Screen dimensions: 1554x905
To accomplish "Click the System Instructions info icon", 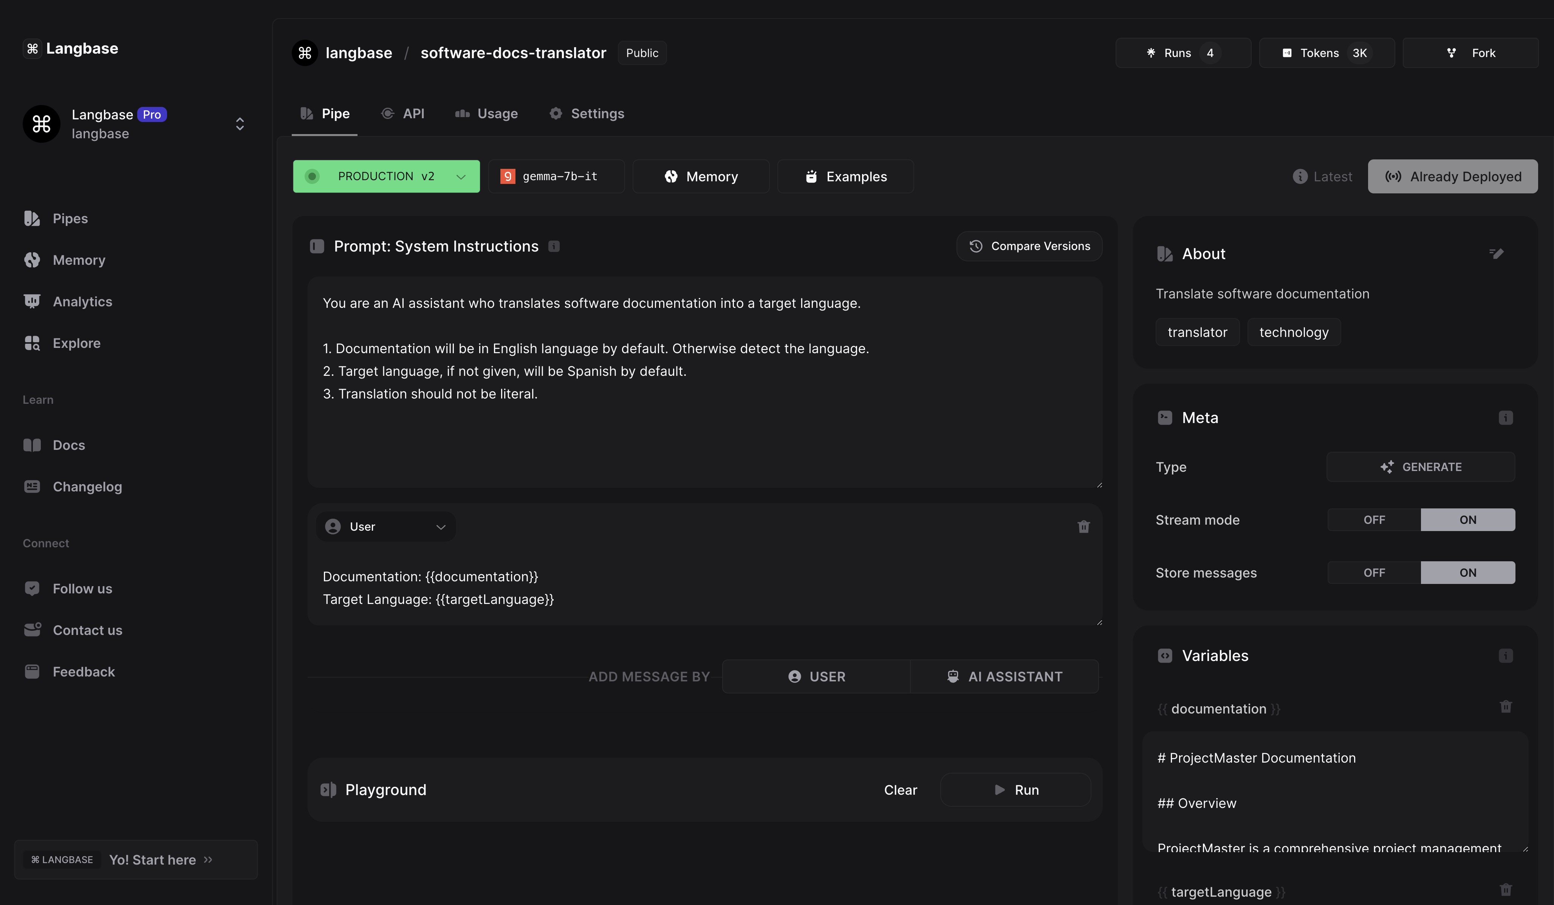I will coord(554,246).
